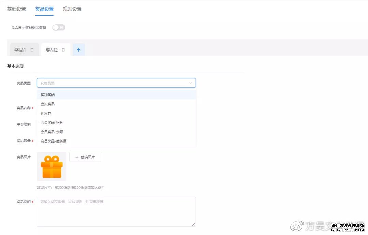This screenshot has height=235, width=368.
Task: Click the 奖品数量 field label
Action: [x=24, y=141]
